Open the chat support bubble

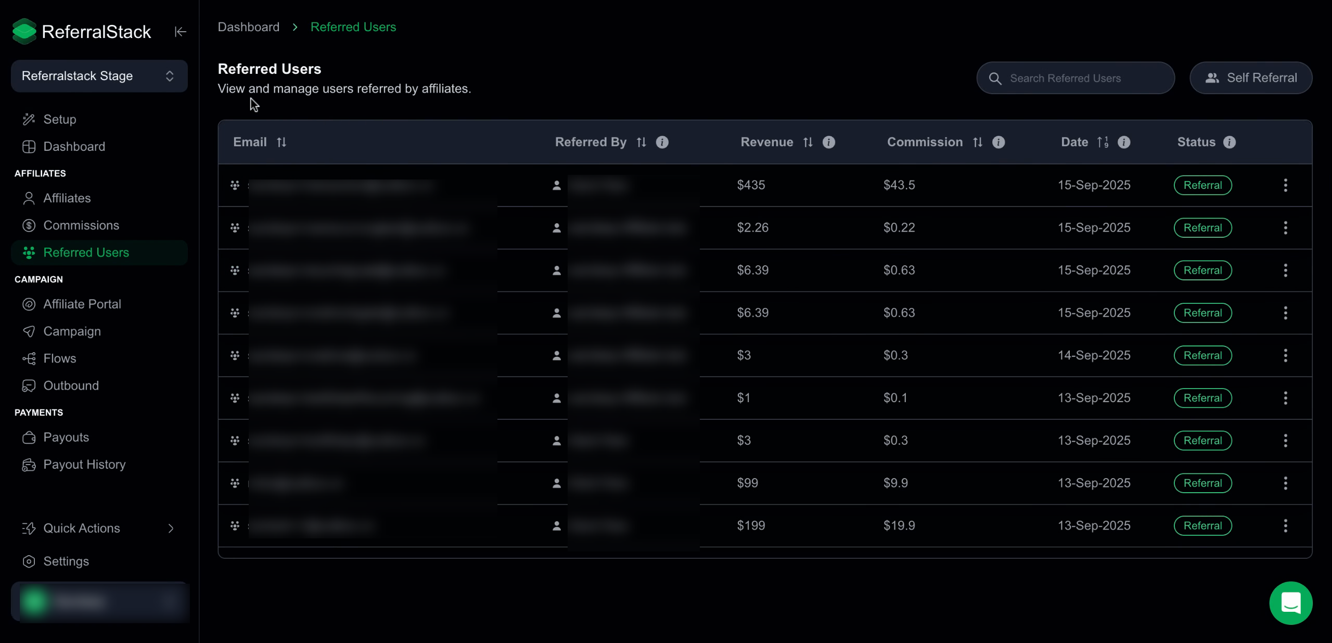[1290, 603]
